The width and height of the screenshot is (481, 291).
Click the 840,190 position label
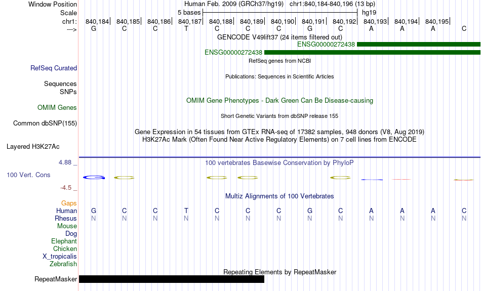click(283, 21)
